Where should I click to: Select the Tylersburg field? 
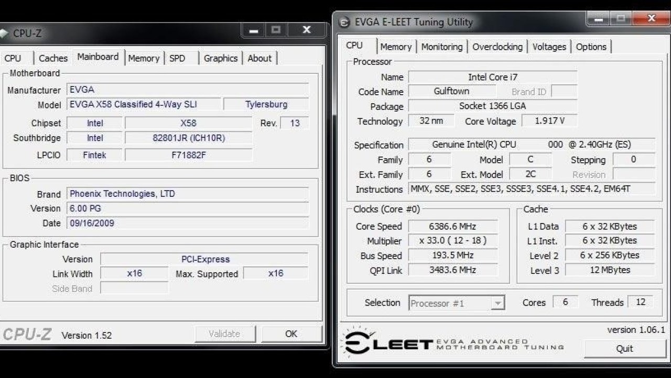266,104
